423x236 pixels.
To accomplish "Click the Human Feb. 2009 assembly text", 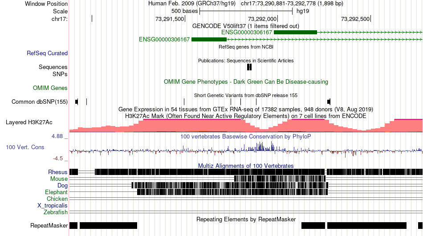I will pos(192,4).
